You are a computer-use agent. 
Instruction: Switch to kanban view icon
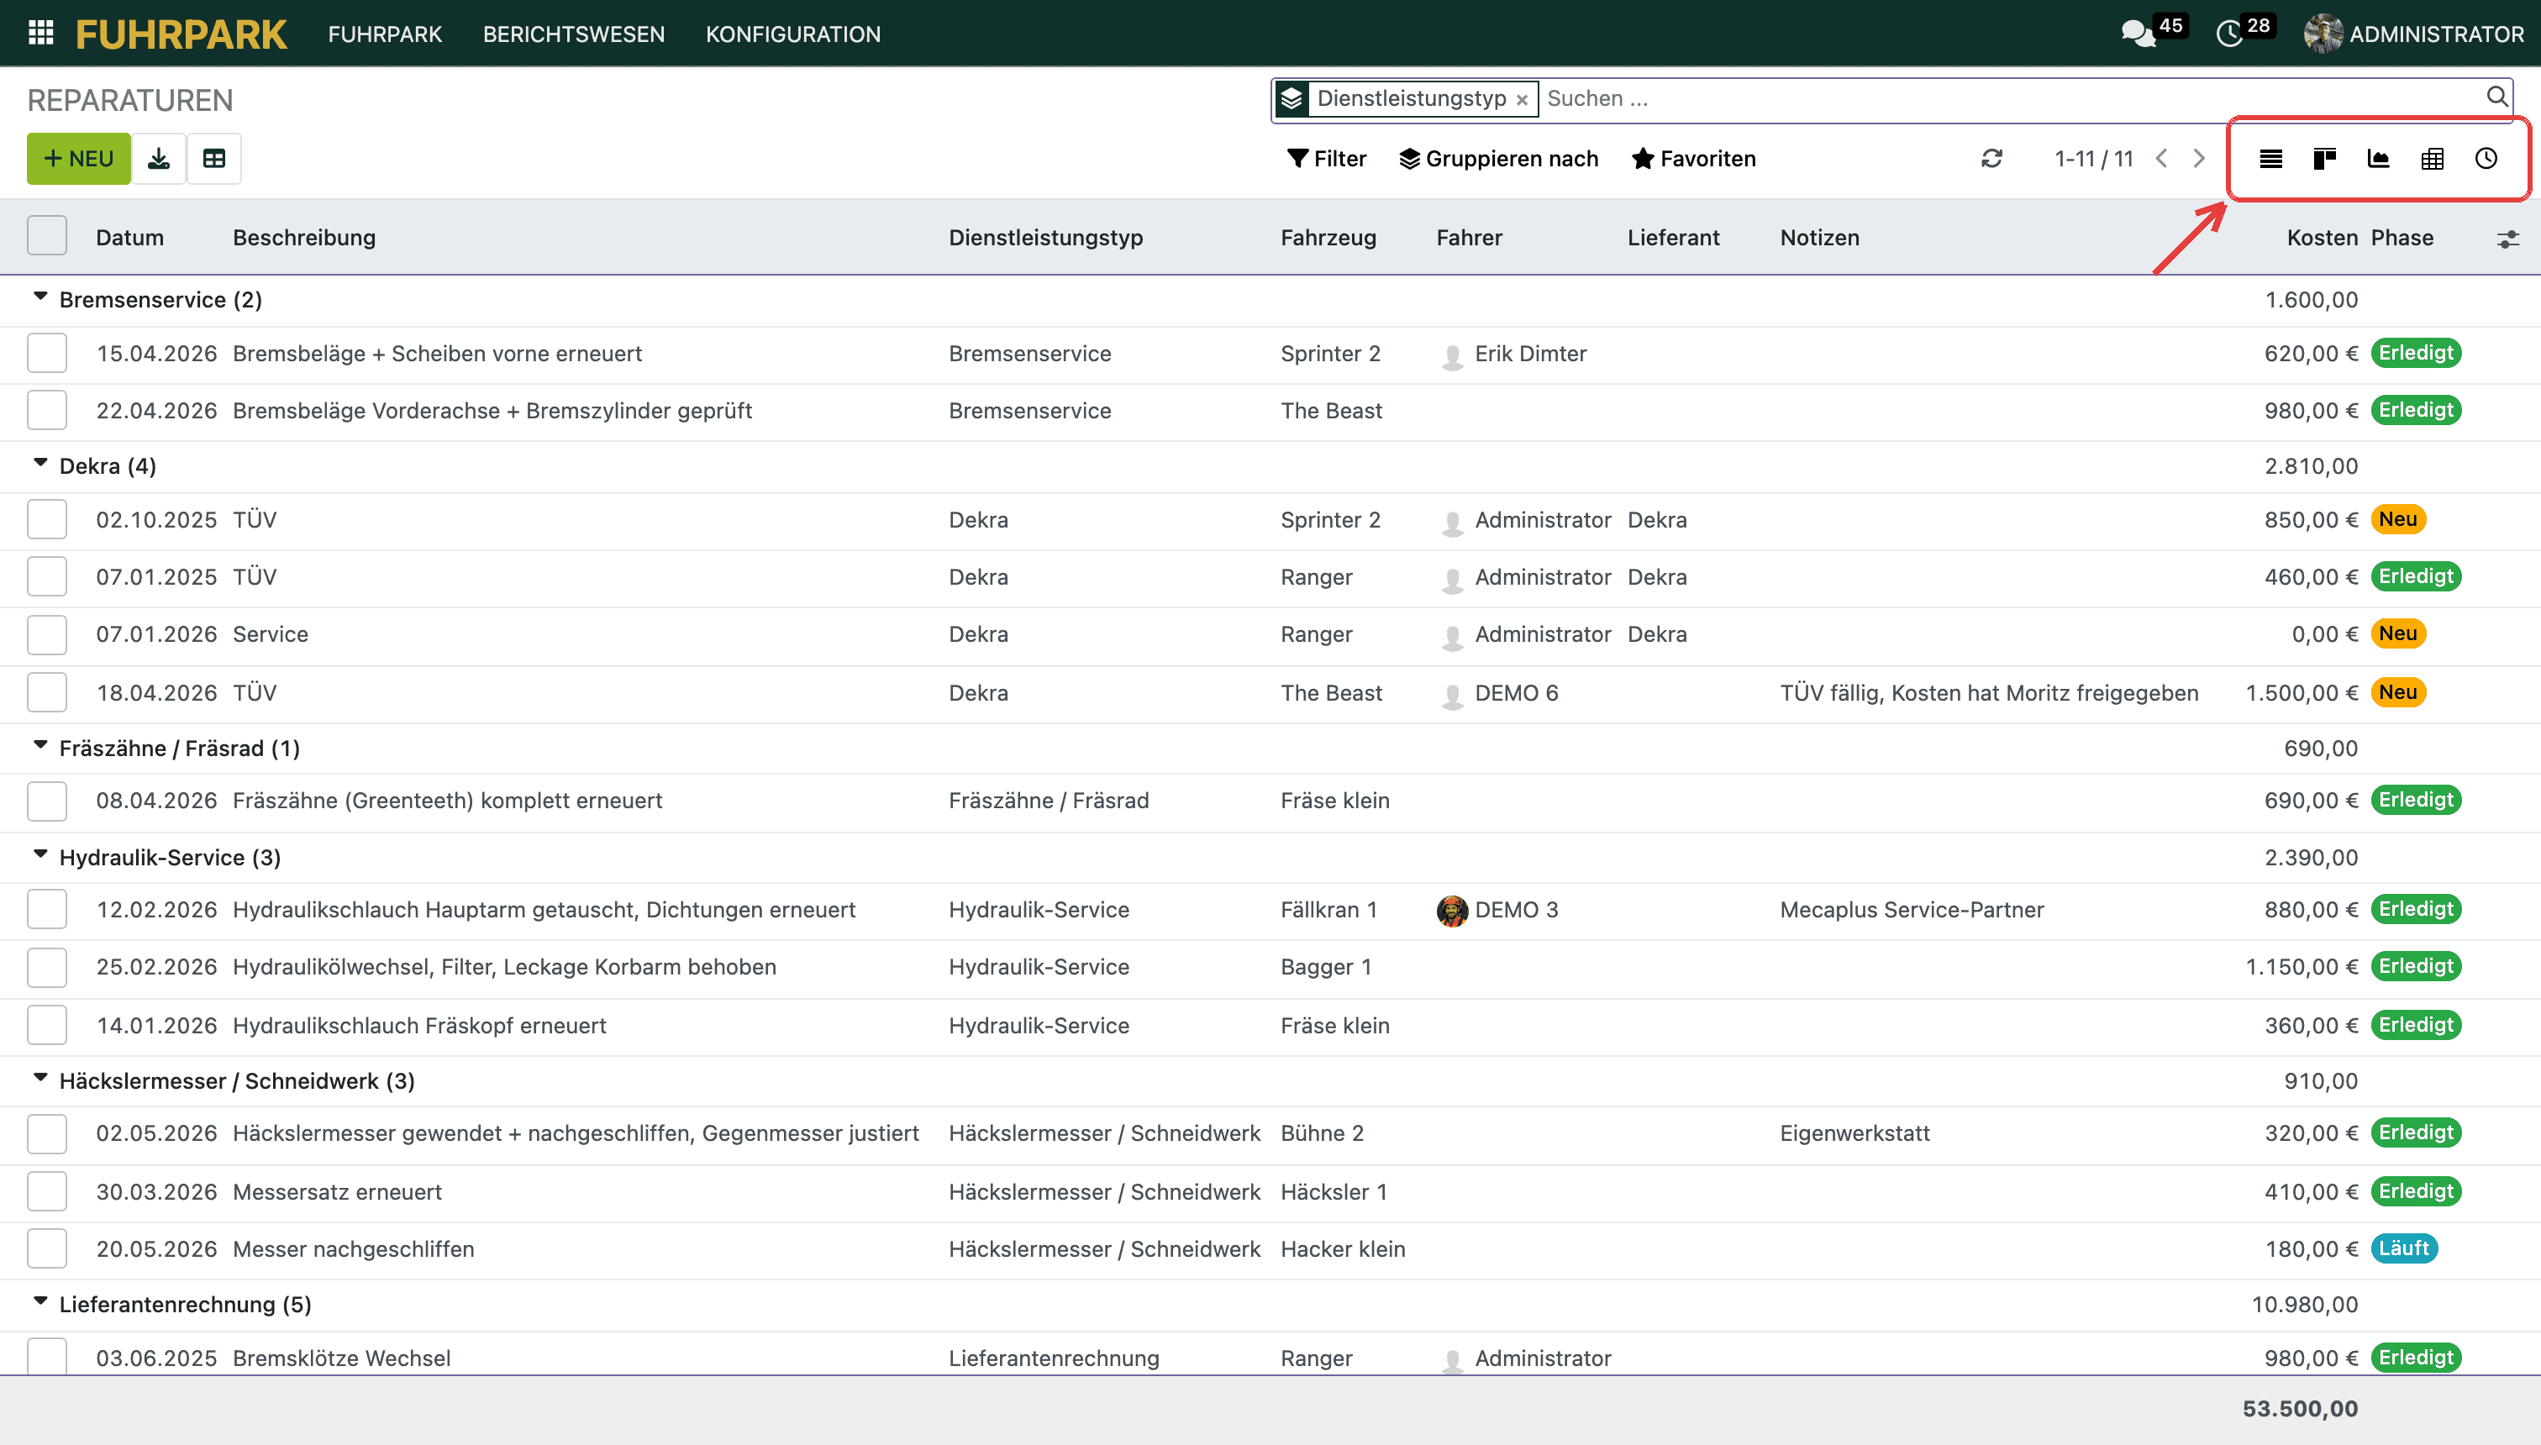click(x=2324, y=159)
